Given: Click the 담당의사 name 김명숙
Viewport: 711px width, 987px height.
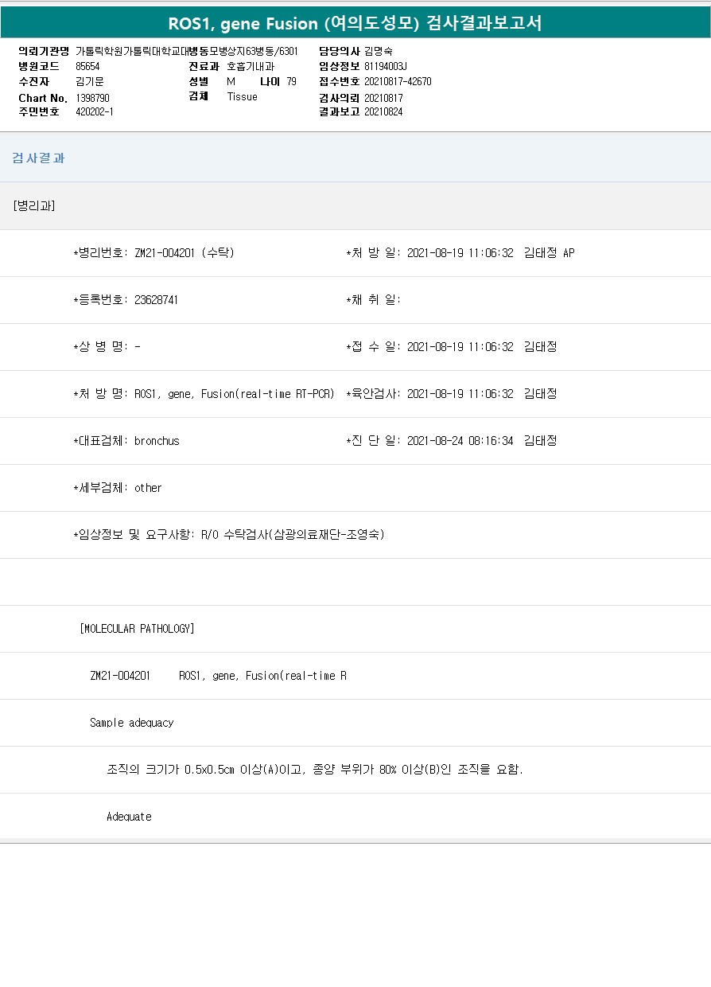Looking at the screenshot, I should pyautogui.click(x=378, y=51).
